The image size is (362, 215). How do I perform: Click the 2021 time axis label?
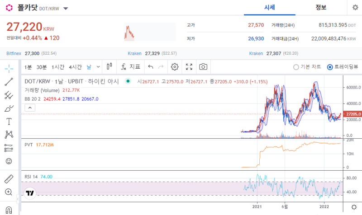pos(257,207)
